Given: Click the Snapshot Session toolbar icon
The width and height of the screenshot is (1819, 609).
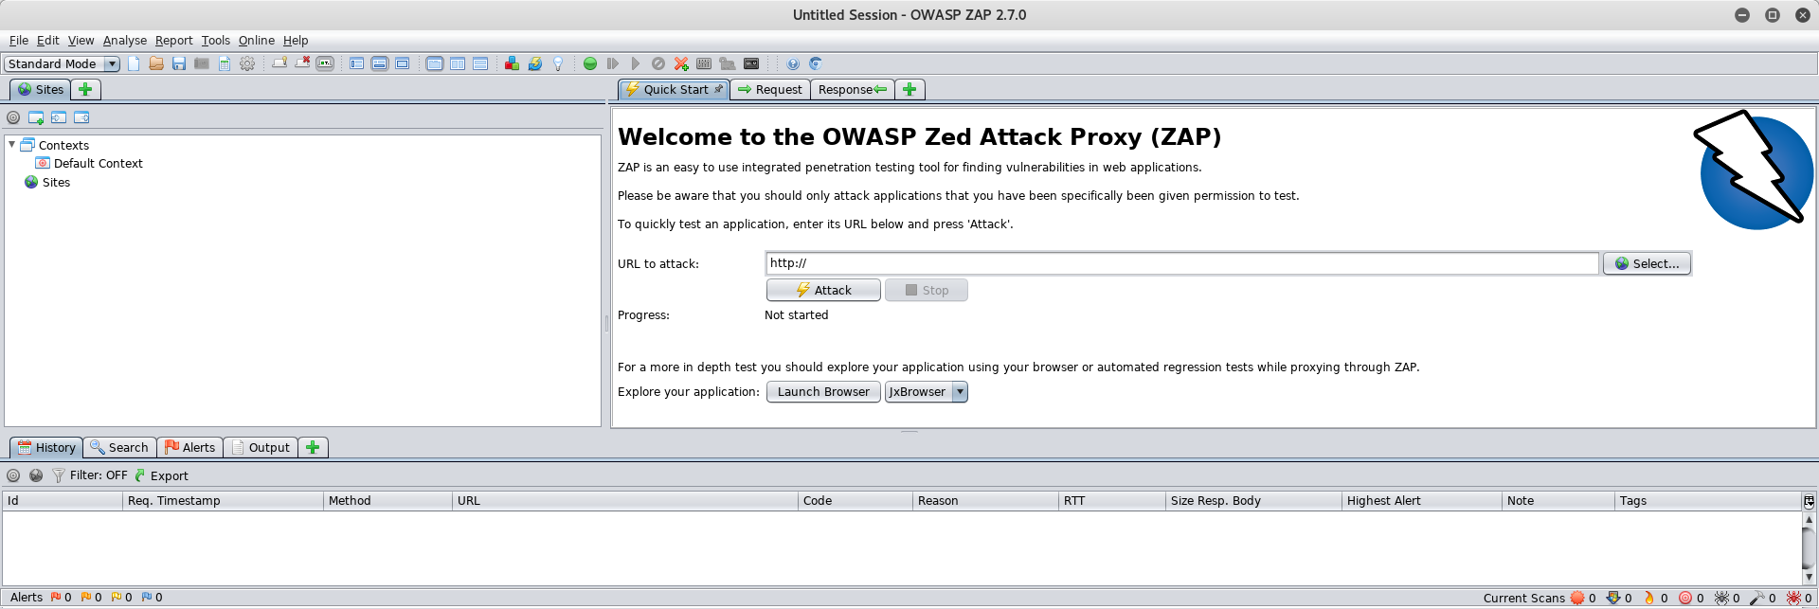Looking at the screenshot, I should pyautogui.click(x=202, y=63).
